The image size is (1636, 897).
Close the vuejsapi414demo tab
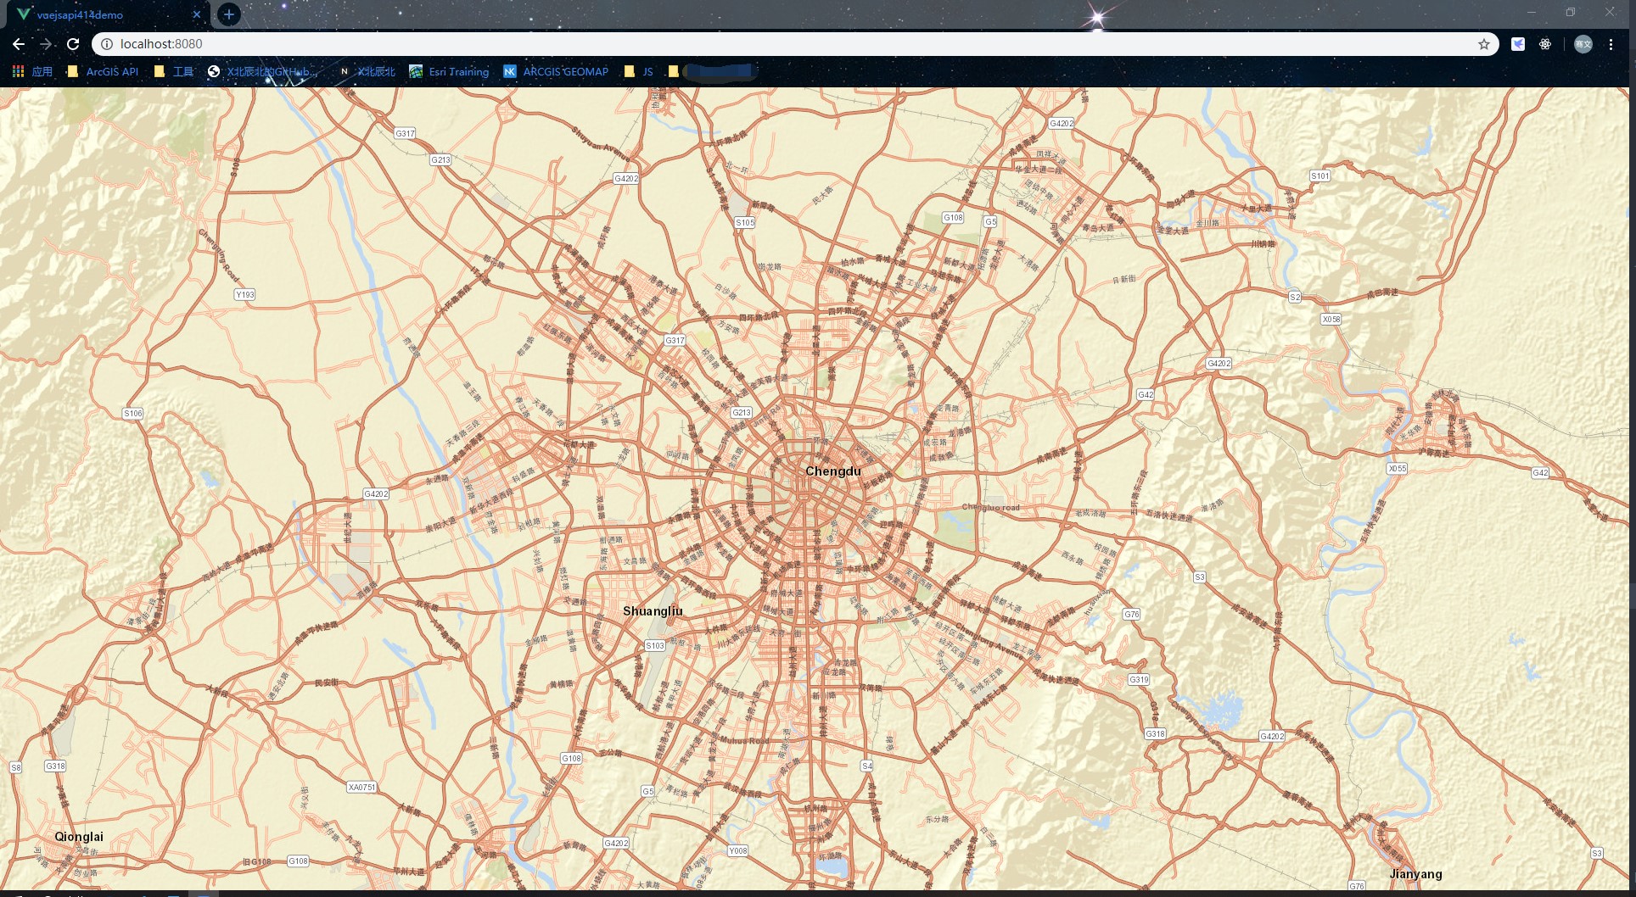point(197,14)
